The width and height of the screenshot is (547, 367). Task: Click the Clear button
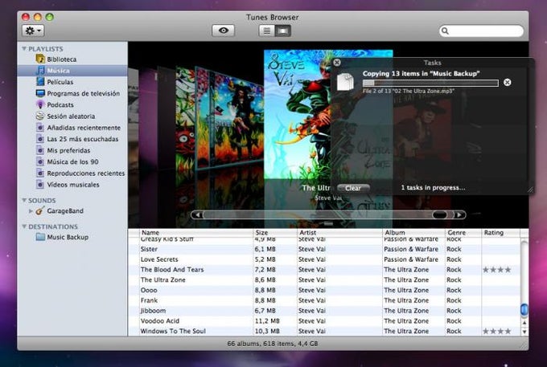click(353, 188)
